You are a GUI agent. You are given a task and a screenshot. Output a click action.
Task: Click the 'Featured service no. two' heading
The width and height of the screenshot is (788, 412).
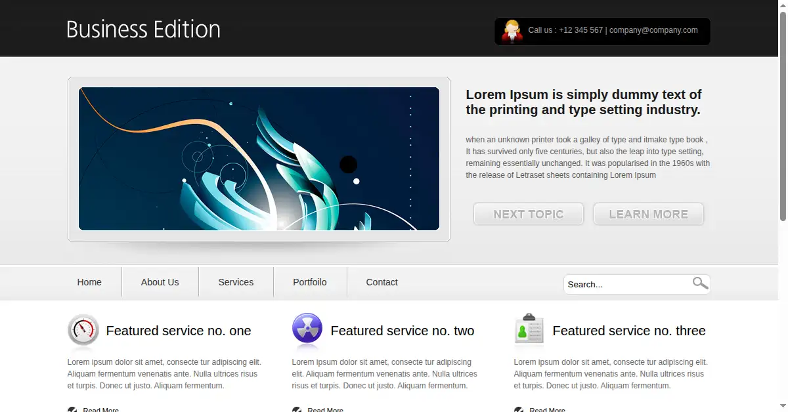point(403,331)
